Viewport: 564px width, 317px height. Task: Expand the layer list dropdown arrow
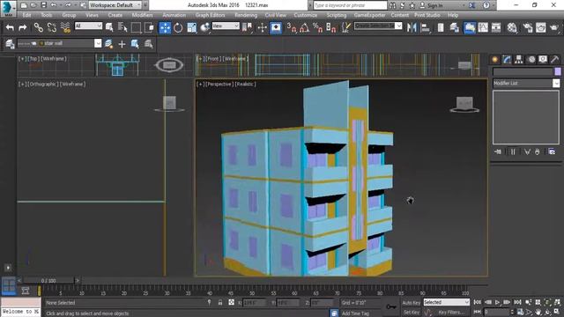coord(98,43)
